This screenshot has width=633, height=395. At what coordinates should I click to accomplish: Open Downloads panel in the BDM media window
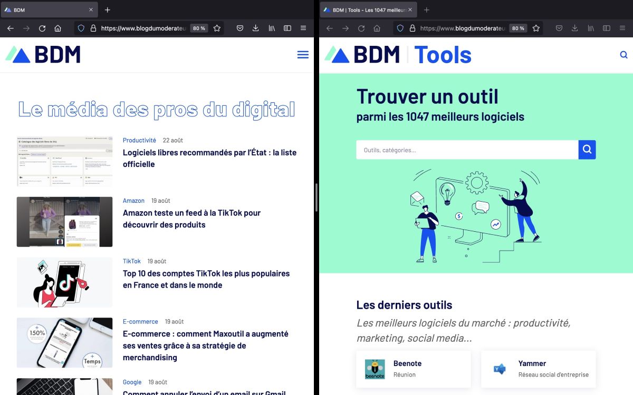click(255, 28)
